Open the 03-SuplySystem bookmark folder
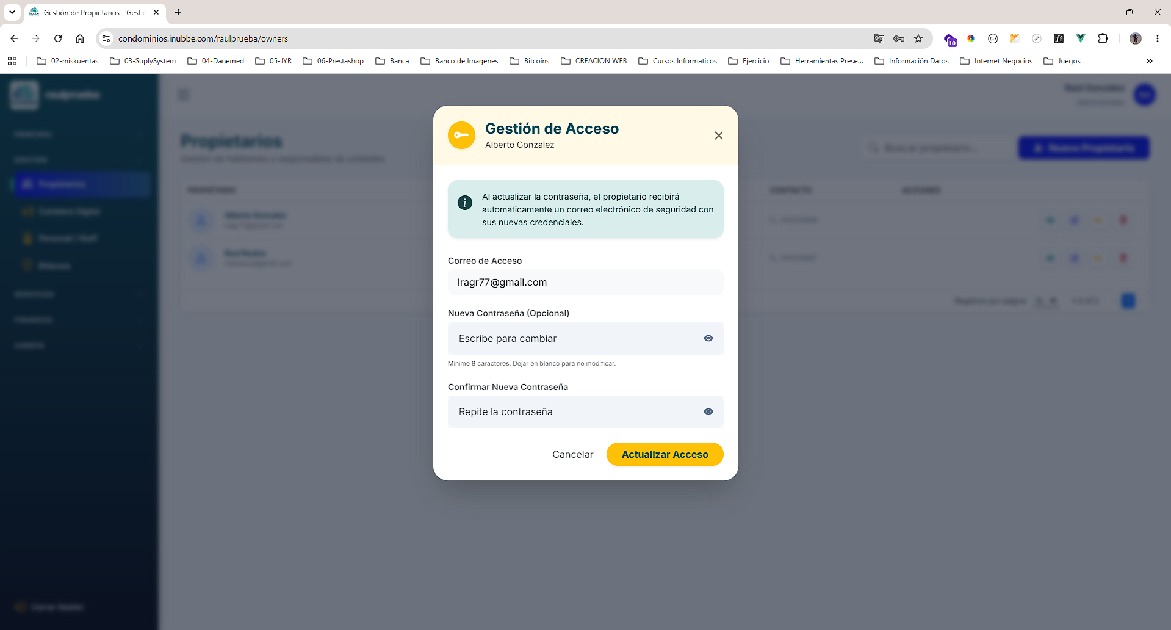This screenshot has width=1171, height=630. [x=143, y=61]
